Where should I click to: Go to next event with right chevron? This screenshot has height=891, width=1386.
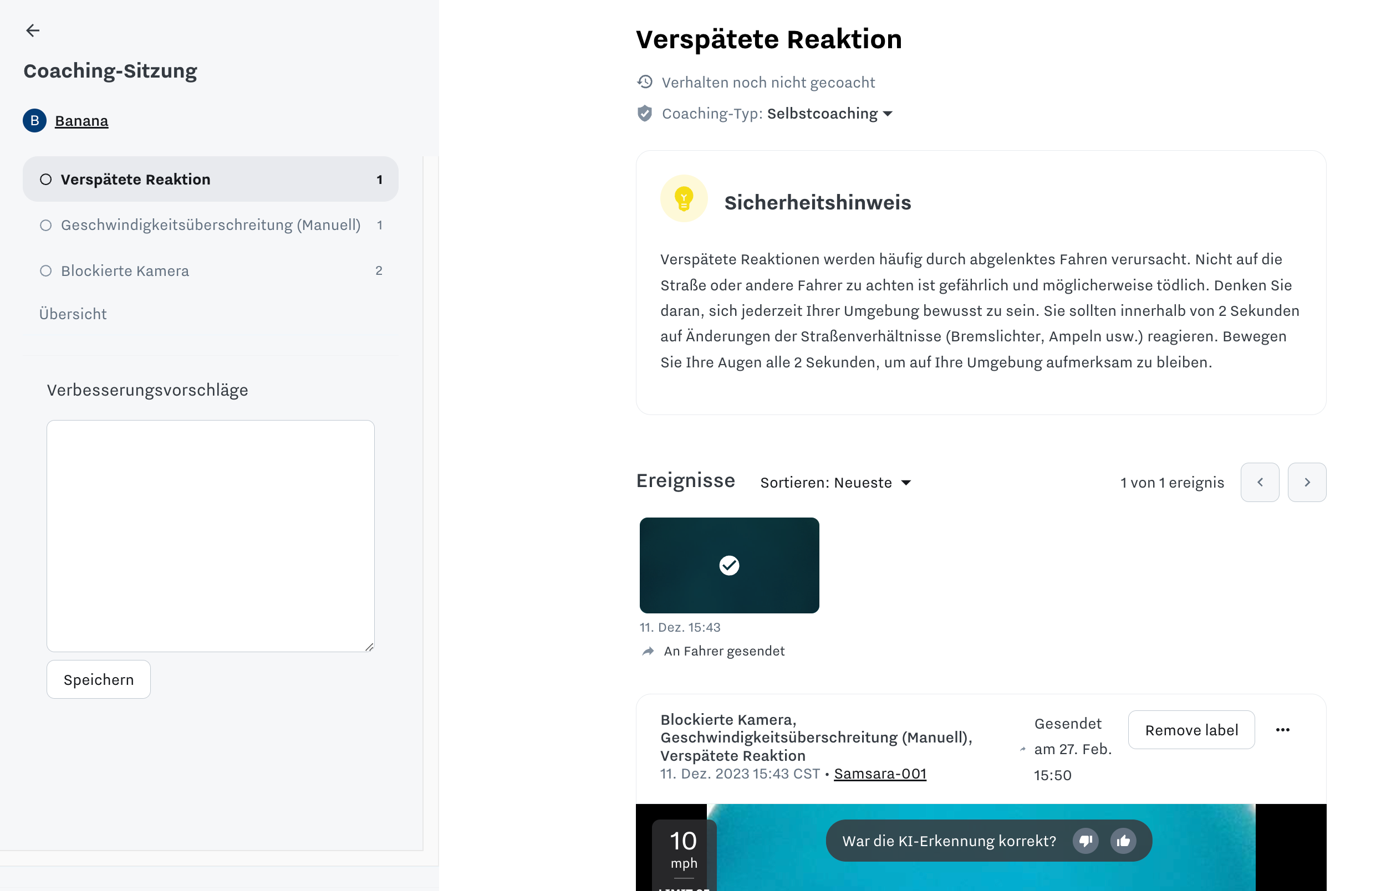(x=1306, y=482)
